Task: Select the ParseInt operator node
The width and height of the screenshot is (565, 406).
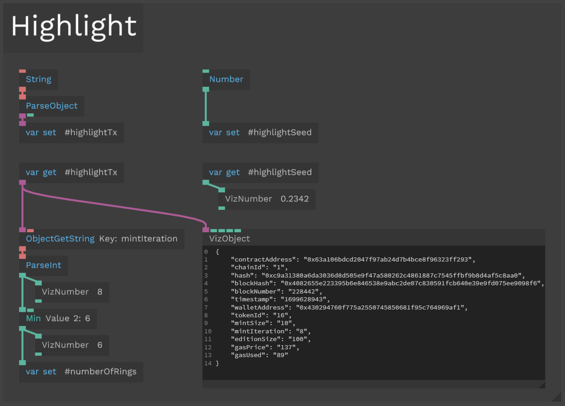Action: point(43,265)
